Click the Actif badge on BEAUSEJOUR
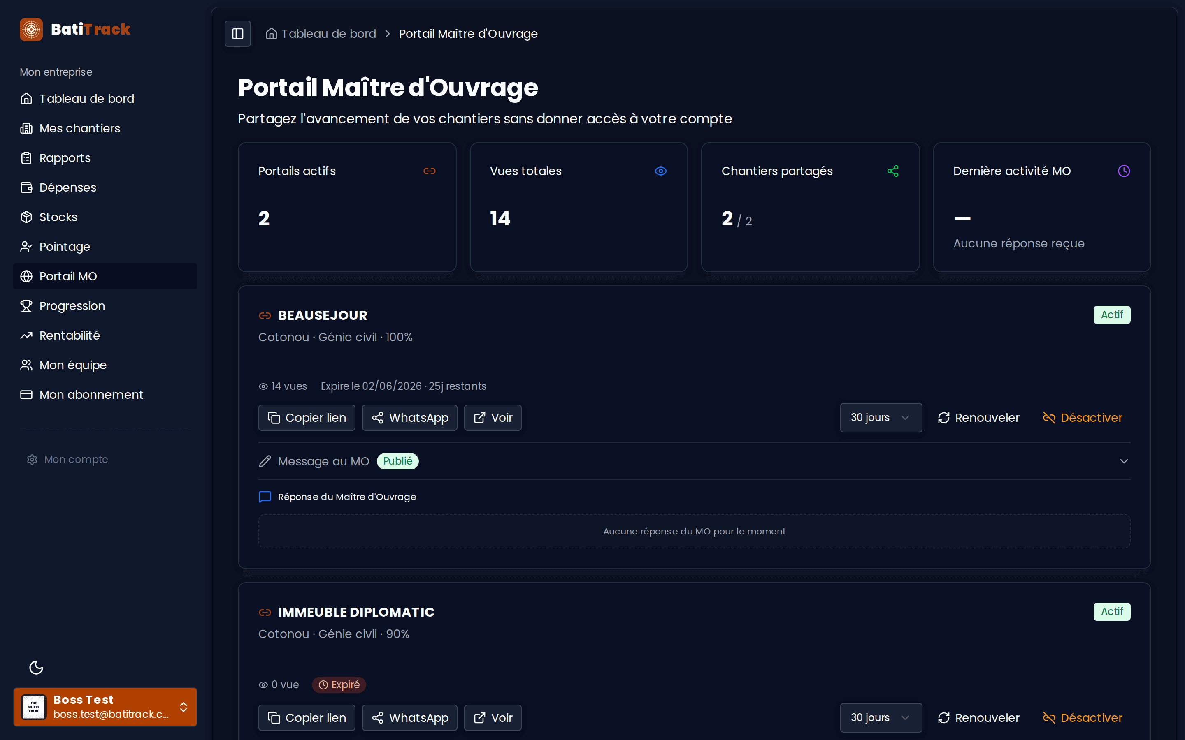This screenshot has height=740, width=1185. (1111, 314)
